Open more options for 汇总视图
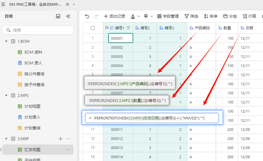263x161 pixels. pos(69,149)
